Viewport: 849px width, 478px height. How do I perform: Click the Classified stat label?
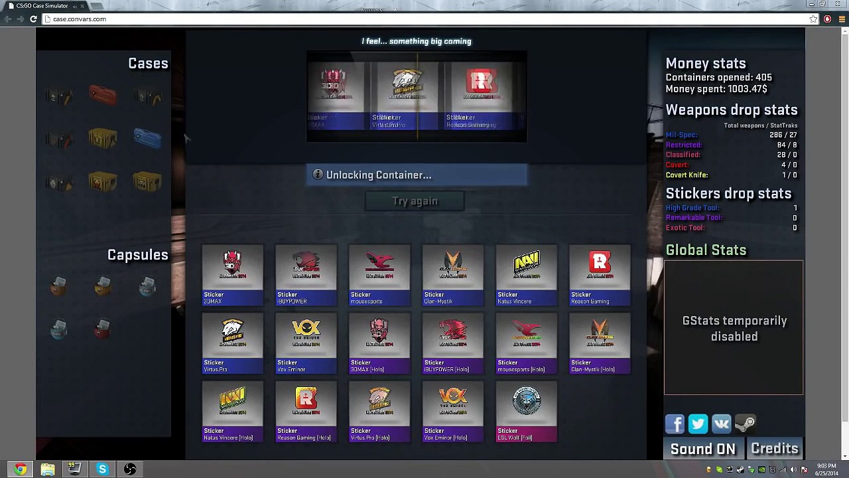(x=683, y=155)
